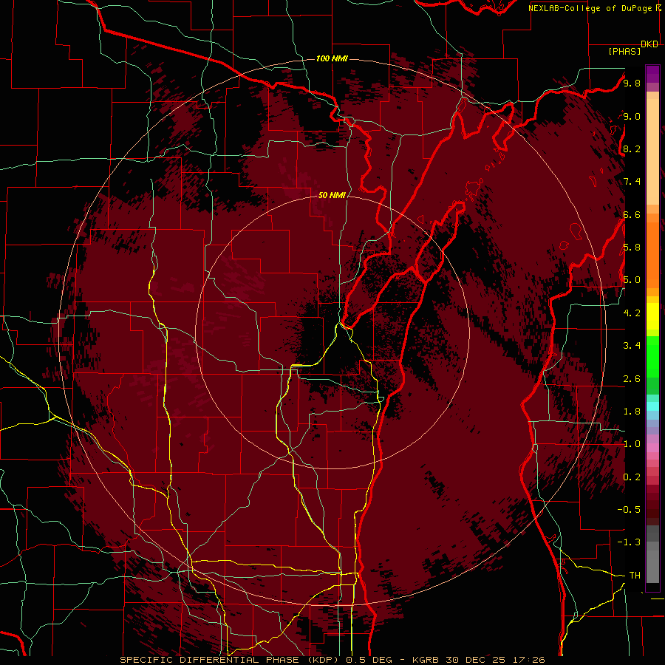Click the 0.2 scale value
The height and width of the screenshot is (665, 665).
pos(632,477)
